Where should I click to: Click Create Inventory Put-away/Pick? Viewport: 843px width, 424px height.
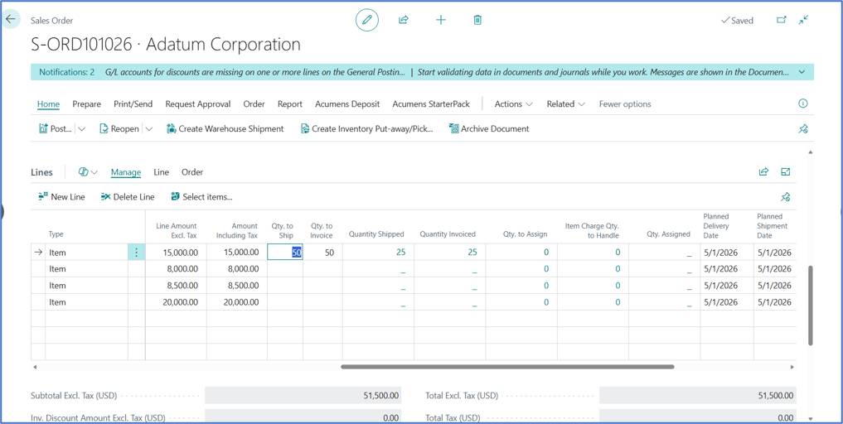pos(366,129)
